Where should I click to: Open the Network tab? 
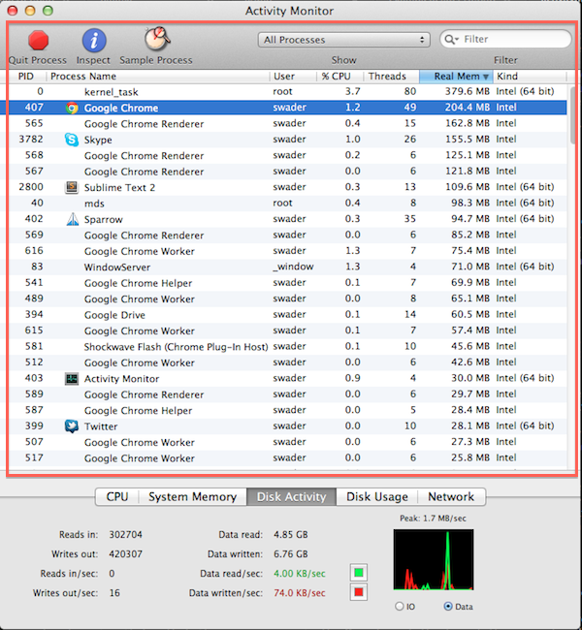451,496
